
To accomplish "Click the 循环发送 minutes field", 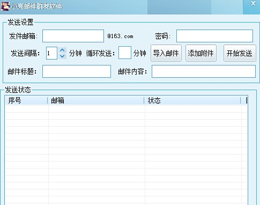I will click(125, 53).
